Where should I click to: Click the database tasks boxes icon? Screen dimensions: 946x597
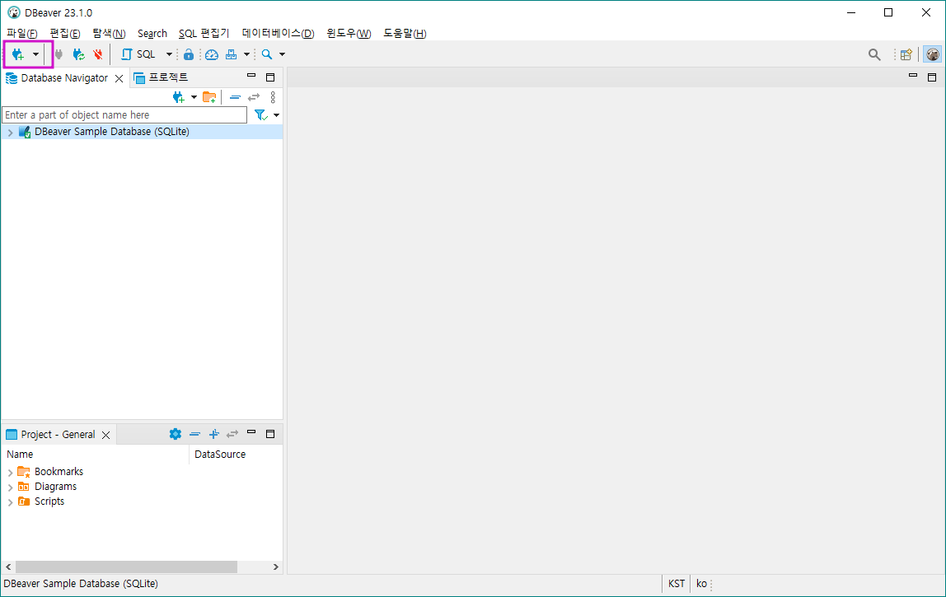pyautogui.click(x=231, y=54)
